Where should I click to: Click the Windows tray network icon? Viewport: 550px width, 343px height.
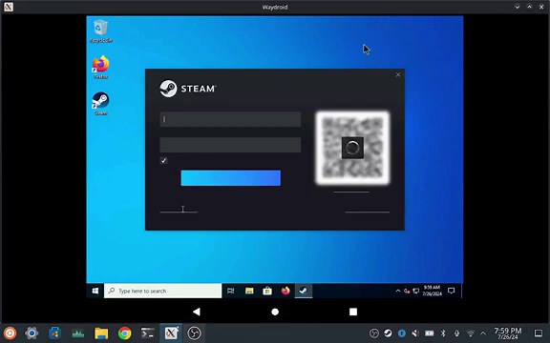click(x=415, y=291)
